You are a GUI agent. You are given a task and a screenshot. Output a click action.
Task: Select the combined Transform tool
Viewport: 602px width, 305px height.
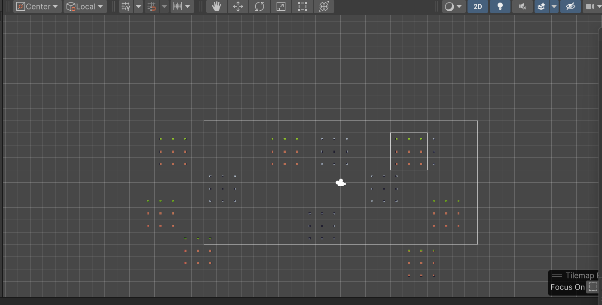324,6
